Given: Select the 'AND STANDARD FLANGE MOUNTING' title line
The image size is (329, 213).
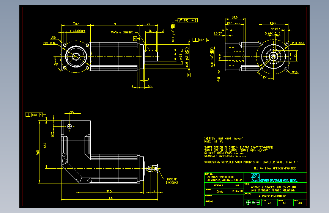Looking at the screenshot, I should point(273,190).
